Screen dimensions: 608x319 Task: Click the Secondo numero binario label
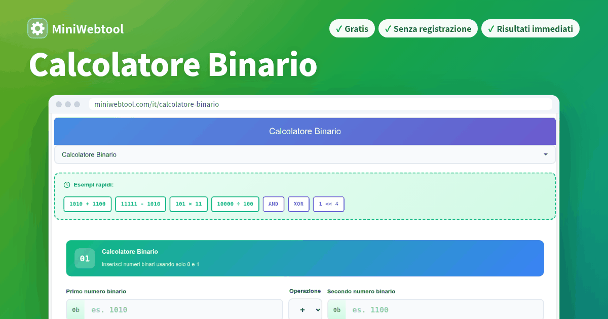pyautogui.click(x=361, y=291)
